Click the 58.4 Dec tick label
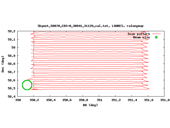This screenshot has height=128, width=170. coord(11,97)
